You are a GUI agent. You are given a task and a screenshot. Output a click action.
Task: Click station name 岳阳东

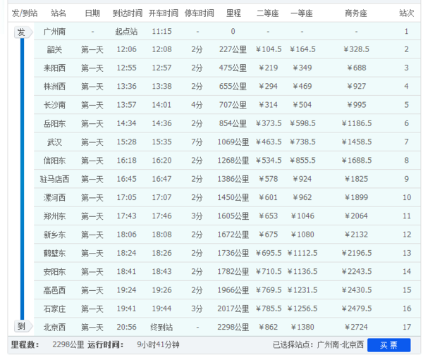pyautogui.click(x=54, y=123)
